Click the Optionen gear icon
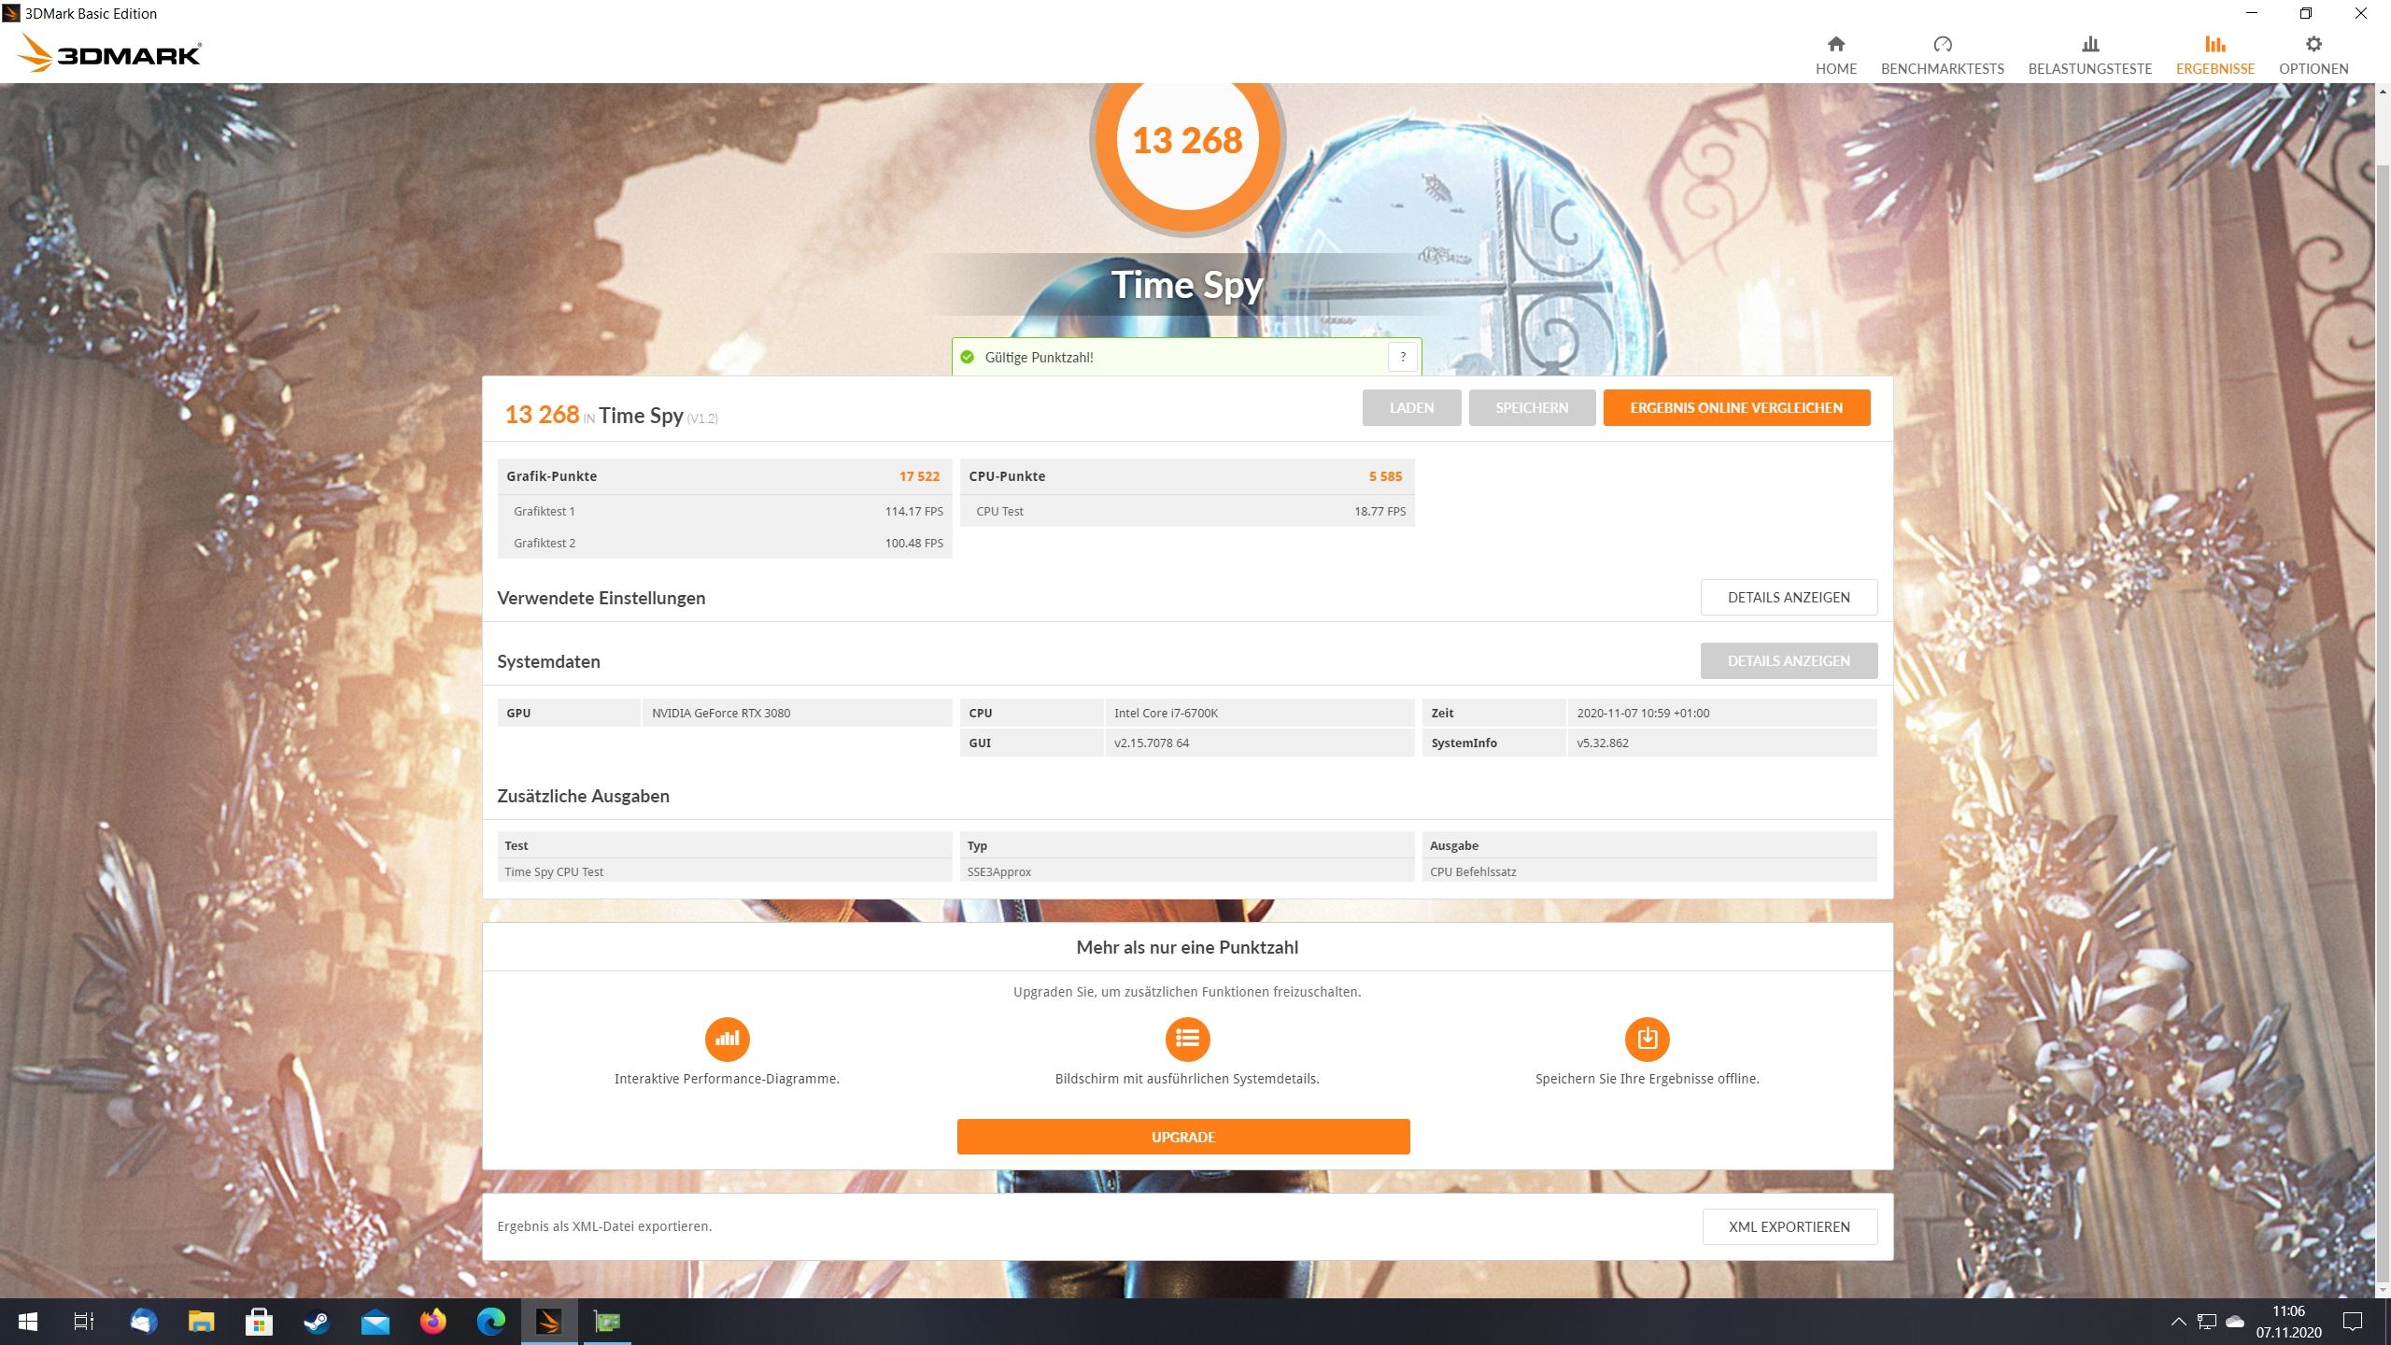 coord(2313,44)
